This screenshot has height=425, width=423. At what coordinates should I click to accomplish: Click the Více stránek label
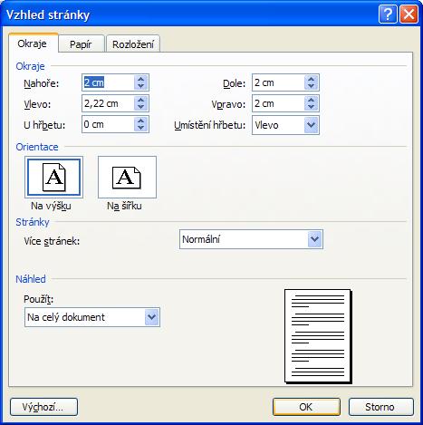pos(52,241)
